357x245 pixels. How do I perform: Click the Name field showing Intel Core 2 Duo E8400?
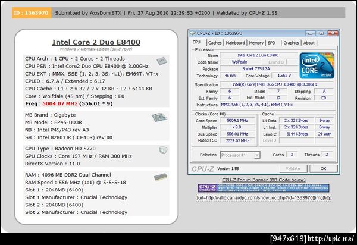(258, 55)
